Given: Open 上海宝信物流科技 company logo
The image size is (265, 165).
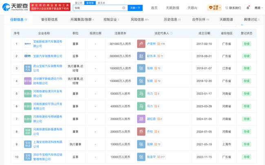Looking at the screenshot, I should click(x=28, y=144).
